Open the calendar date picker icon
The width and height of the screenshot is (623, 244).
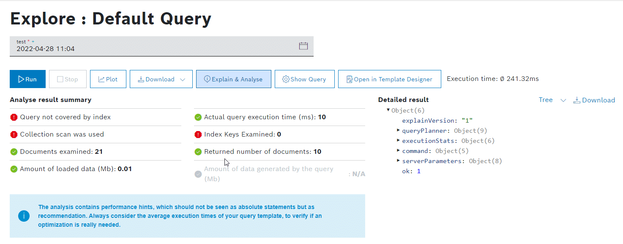(303, 46)
